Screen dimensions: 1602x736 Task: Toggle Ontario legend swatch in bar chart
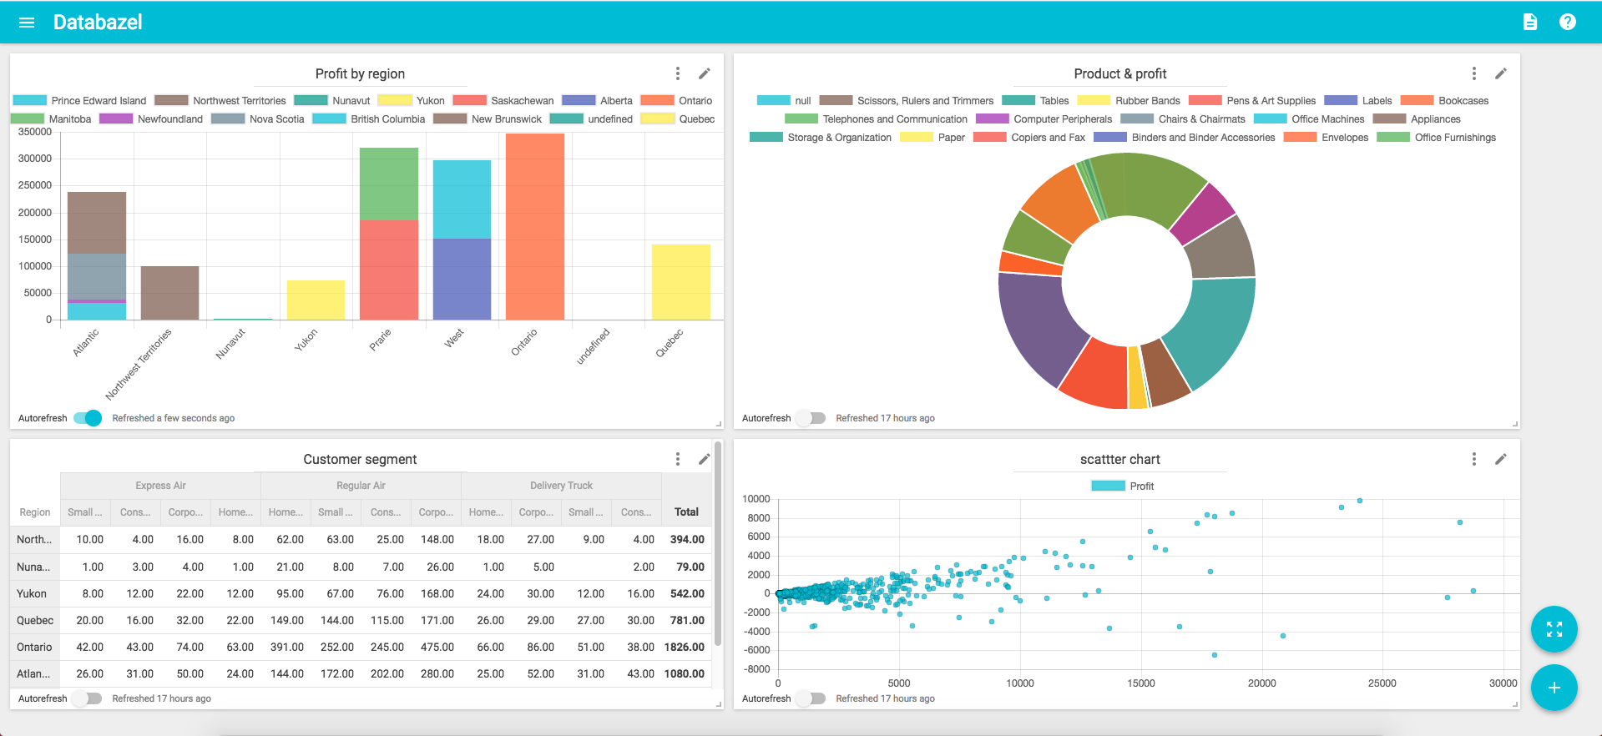pos(657,101)
